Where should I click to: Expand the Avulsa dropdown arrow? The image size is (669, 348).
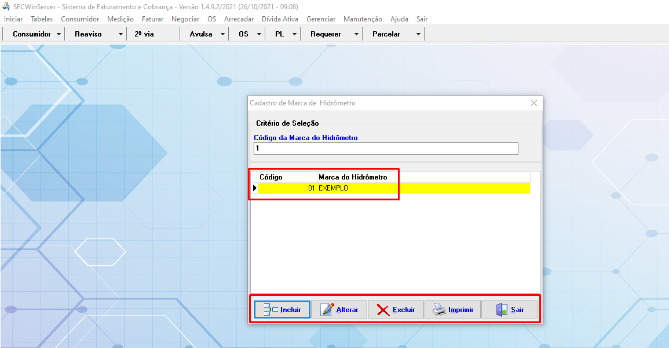click(x=222, y=34)
